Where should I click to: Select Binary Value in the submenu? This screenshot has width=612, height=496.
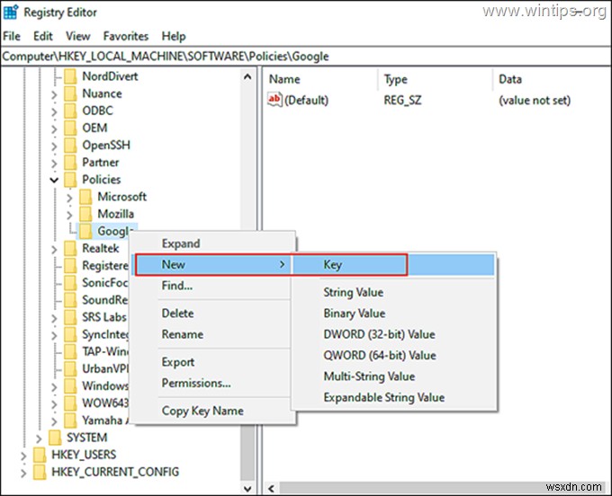[x=394, y=314]
